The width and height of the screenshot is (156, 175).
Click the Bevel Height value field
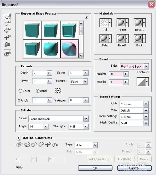click(116, 74)
